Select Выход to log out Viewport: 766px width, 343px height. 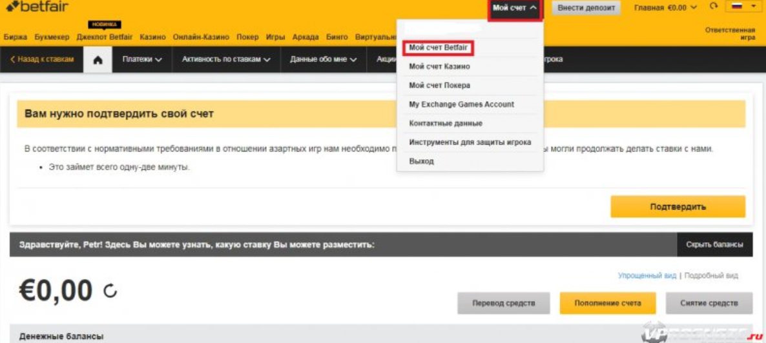pos(421,161)
